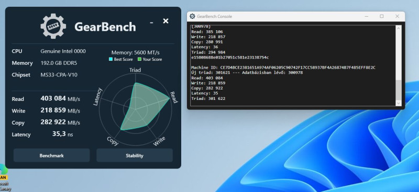Click the Your Score green legend swatch
Viewport: 419px width, 192px height.
click(139, 59)
